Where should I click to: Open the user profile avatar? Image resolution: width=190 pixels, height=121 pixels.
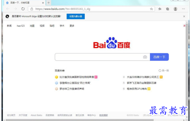[175, 9]
